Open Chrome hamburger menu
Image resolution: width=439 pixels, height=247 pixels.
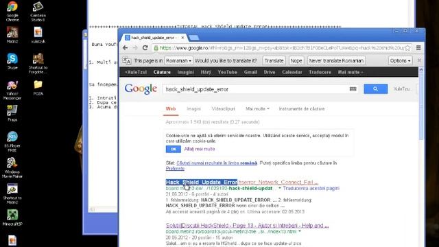click(418, 48)
